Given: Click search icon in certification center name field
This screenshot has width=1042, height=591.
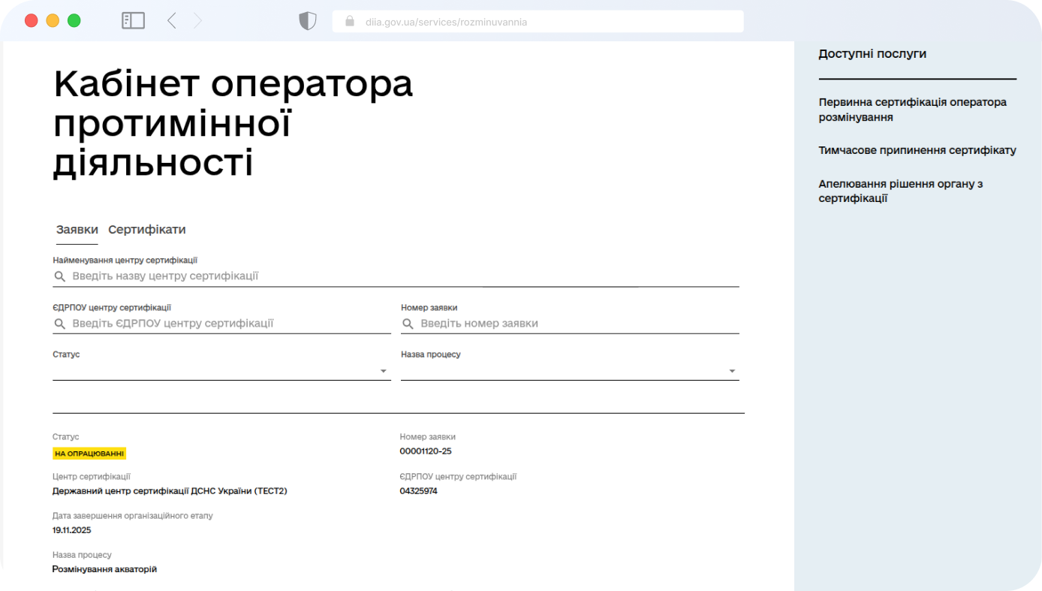Looking at the screenshot, I should click(x=60, y=277).
